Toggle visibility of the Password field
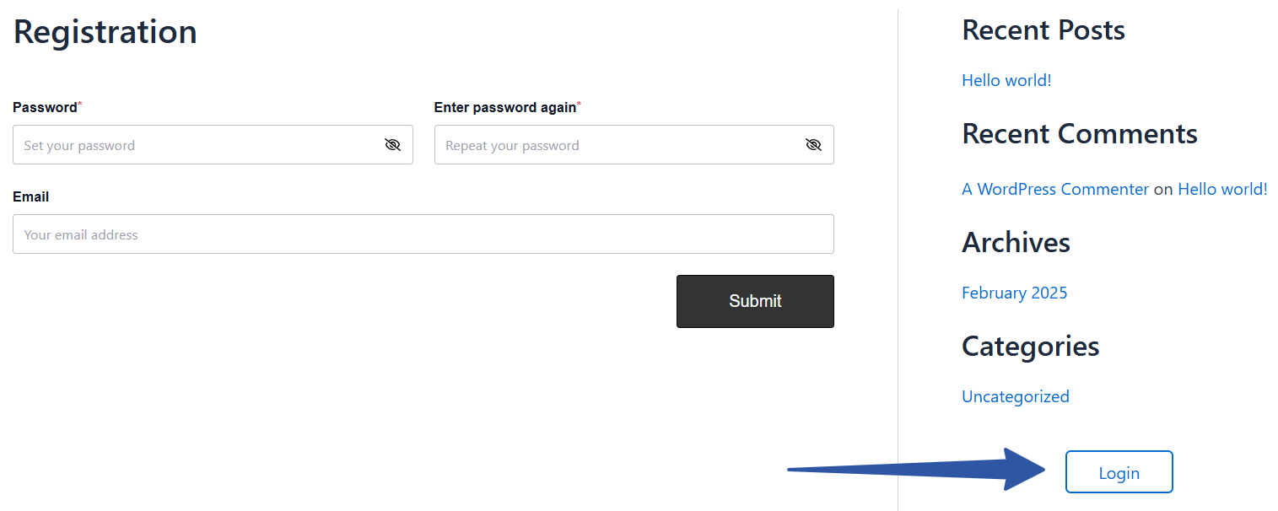The height and width of the screenshot is (511, 1278). pyautogui.click(x=392, y=145)
